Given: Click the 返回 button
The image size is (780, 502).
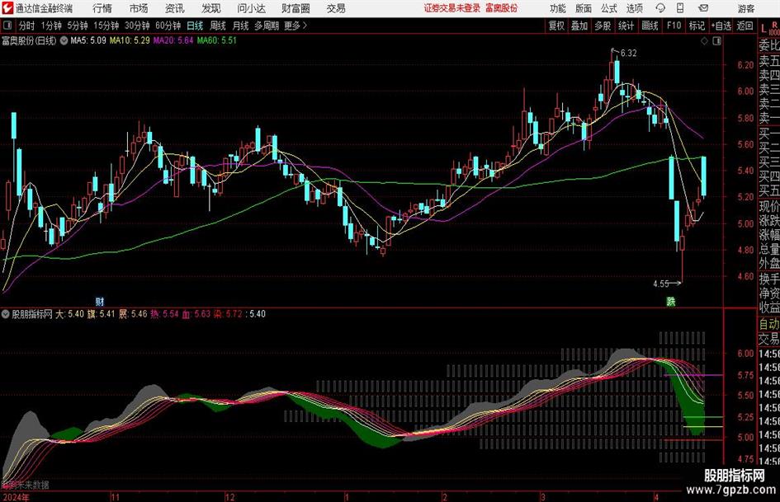Looking at the screenshot, I should click(x=745, y=26).
